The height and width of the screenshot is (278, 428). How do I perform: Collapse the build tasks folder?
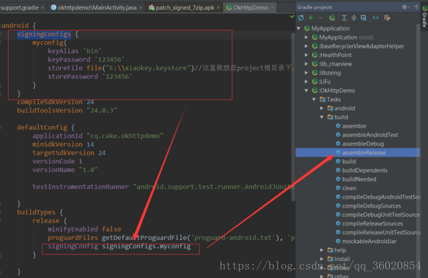click(322, 117)
